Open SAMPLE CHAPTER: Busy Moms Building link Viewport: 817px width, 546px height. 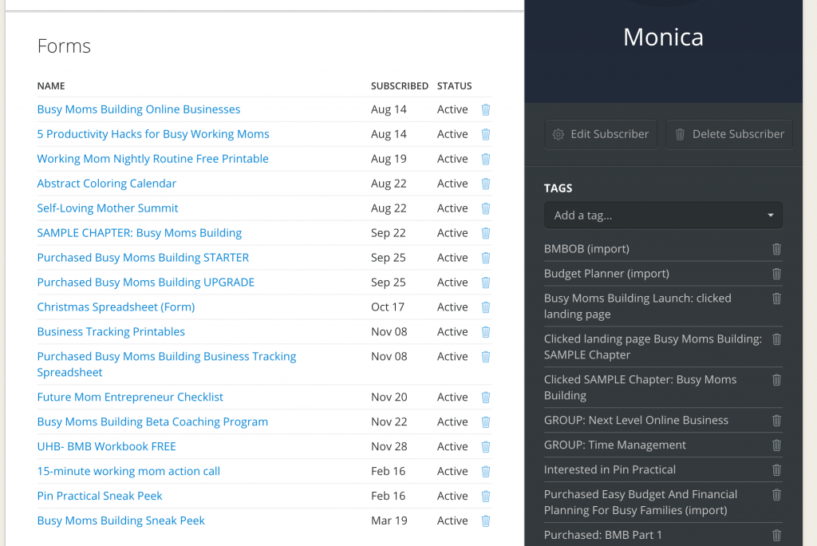(140, 233)
